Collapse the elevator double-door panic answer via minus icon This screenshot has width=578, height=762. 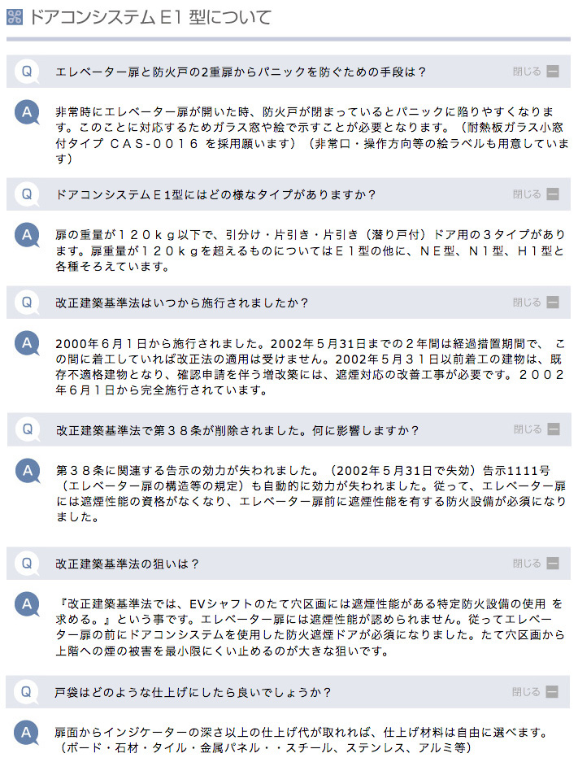(553, 72)
